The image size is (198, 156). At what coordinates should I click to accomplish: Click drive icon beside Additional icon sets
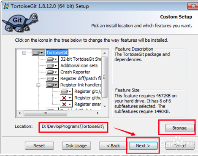[x=52, y=66]
